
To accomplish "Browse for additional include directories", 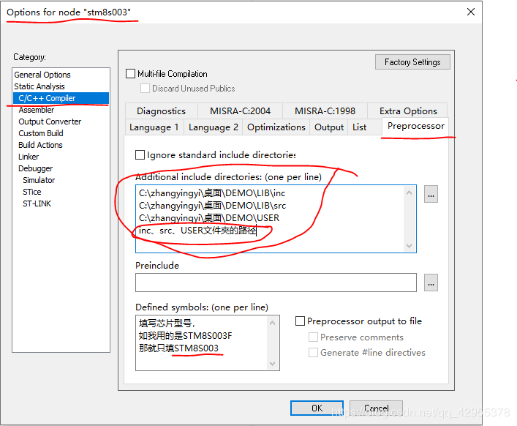I will click(x=431, y=194).
